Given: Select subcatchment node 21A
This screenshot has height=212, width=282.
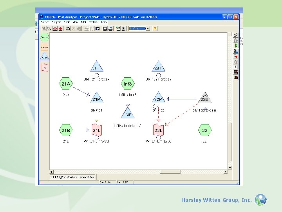Looking at the screenshot, I should coord(66,84).
